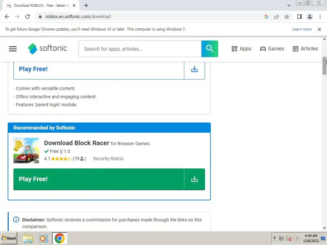Screen dimensions: 327x245
Task: Focus the Search for apps, articles field
Action: point(140,49)
